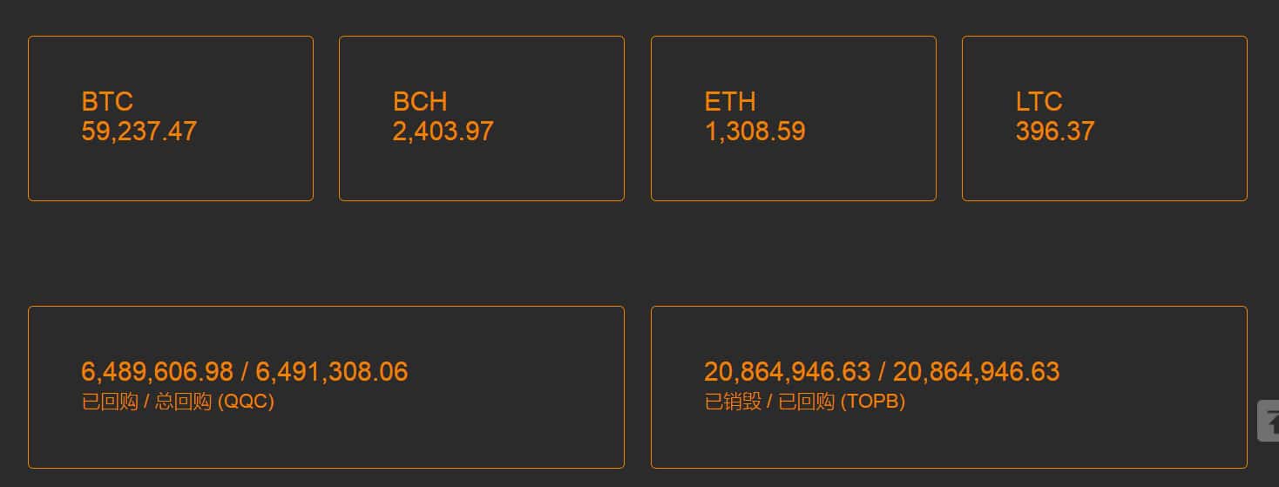This screenshot has width=1279, height=487.
Task: Select the BCH price 2,403.97
Action: [x=443, y=132]
